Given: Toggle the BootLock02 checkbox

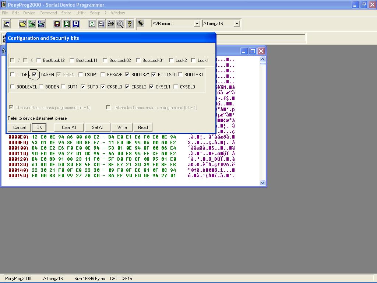Looking at the screenshot, I should (x=105, y=60).
